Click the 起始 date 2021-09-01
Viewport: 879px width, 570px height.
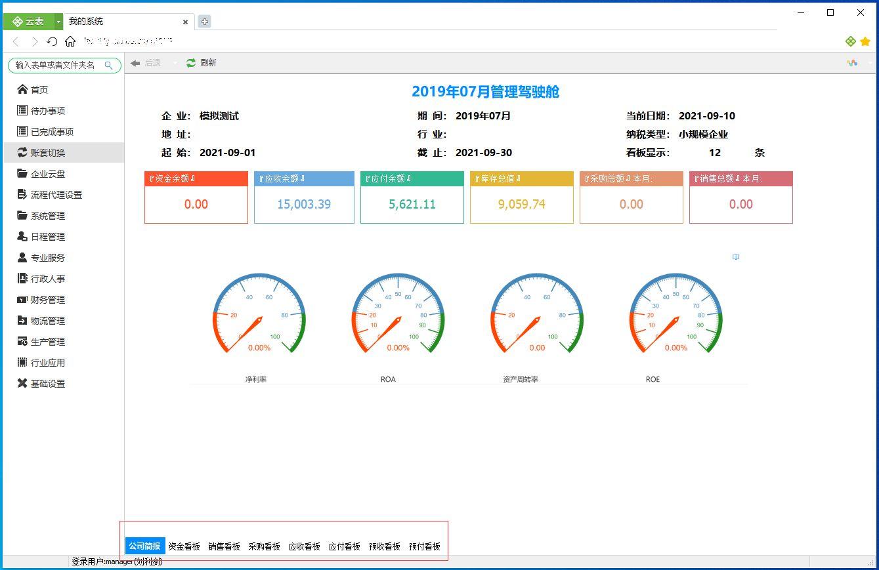point(227,153)
